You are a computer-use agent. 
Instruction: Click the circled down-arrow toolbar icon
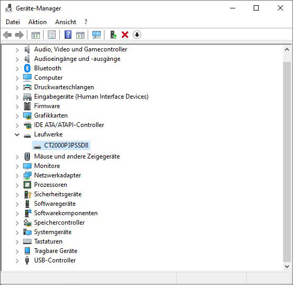coord(137,35)
